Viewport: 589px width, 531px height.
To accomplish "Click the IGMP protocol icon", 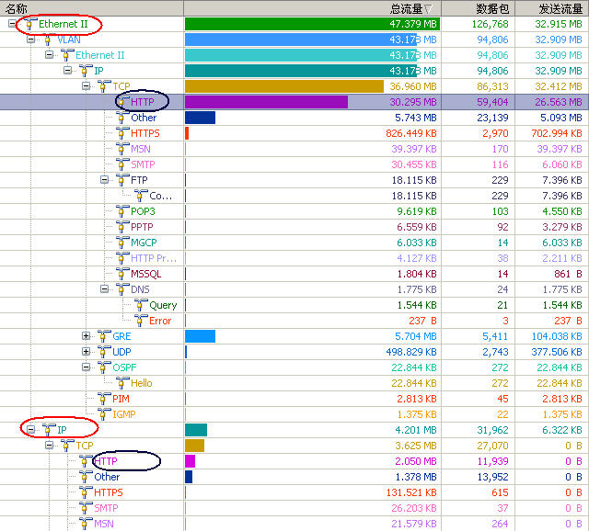I will click(x=104, y=413).
